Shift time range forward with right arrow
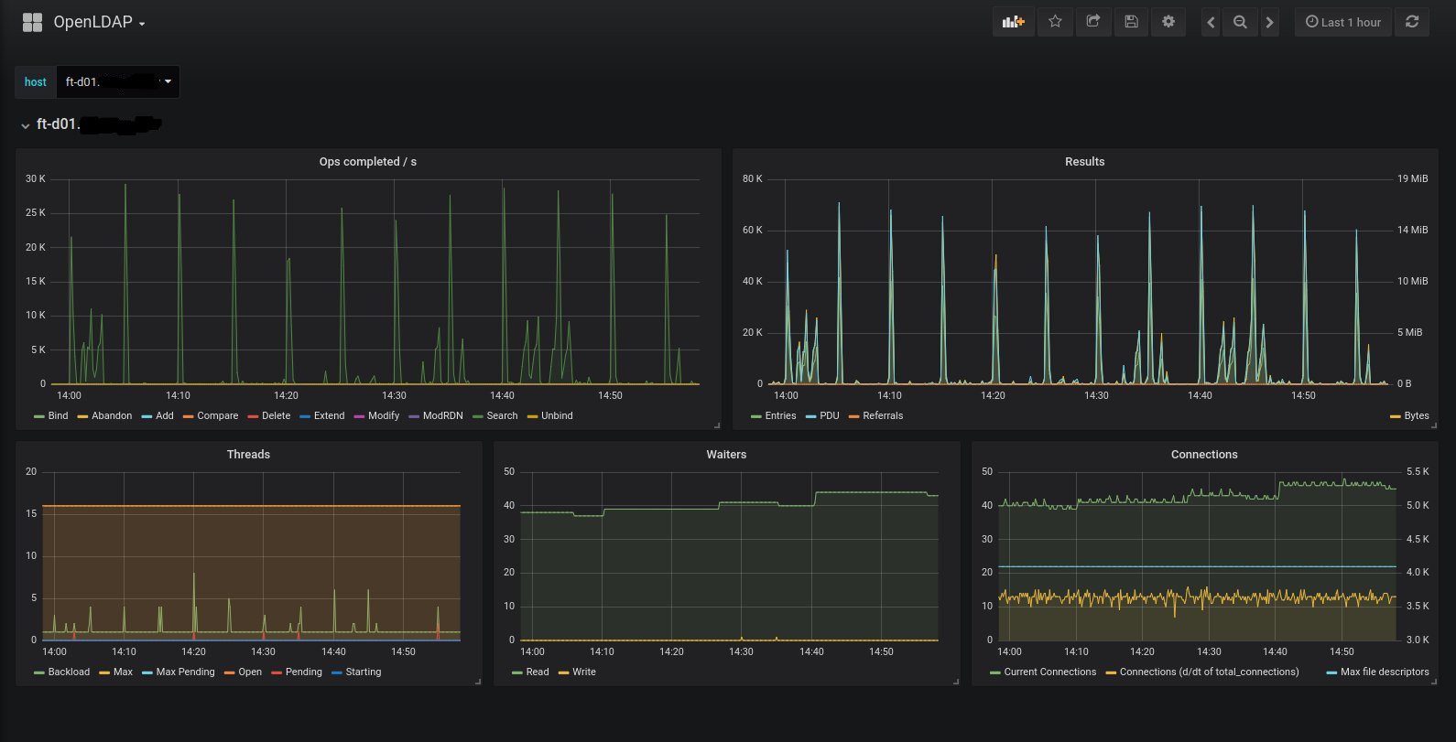 point(1269,22)
